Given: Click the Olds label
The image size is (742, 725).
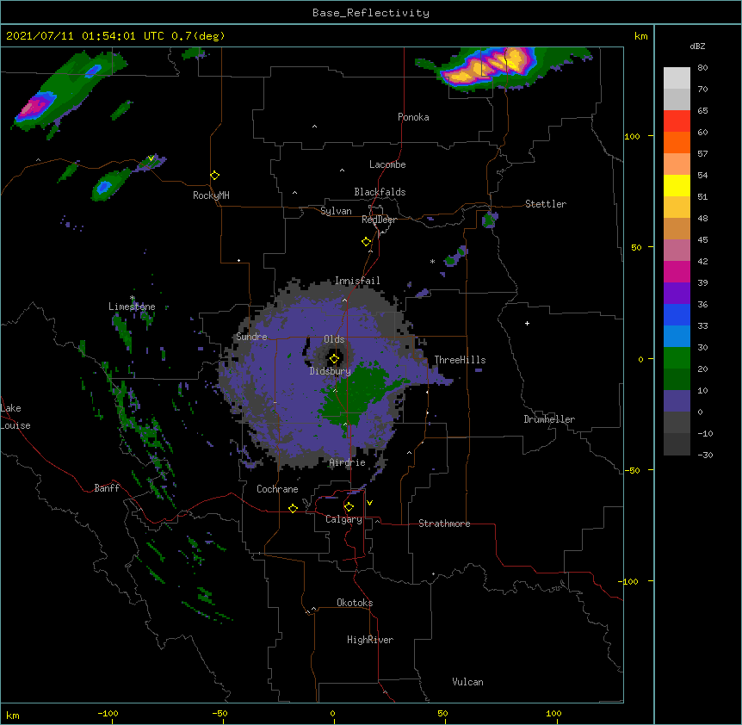Looking at the screenshot, I should pyautogui.click(x=334, y=339).
